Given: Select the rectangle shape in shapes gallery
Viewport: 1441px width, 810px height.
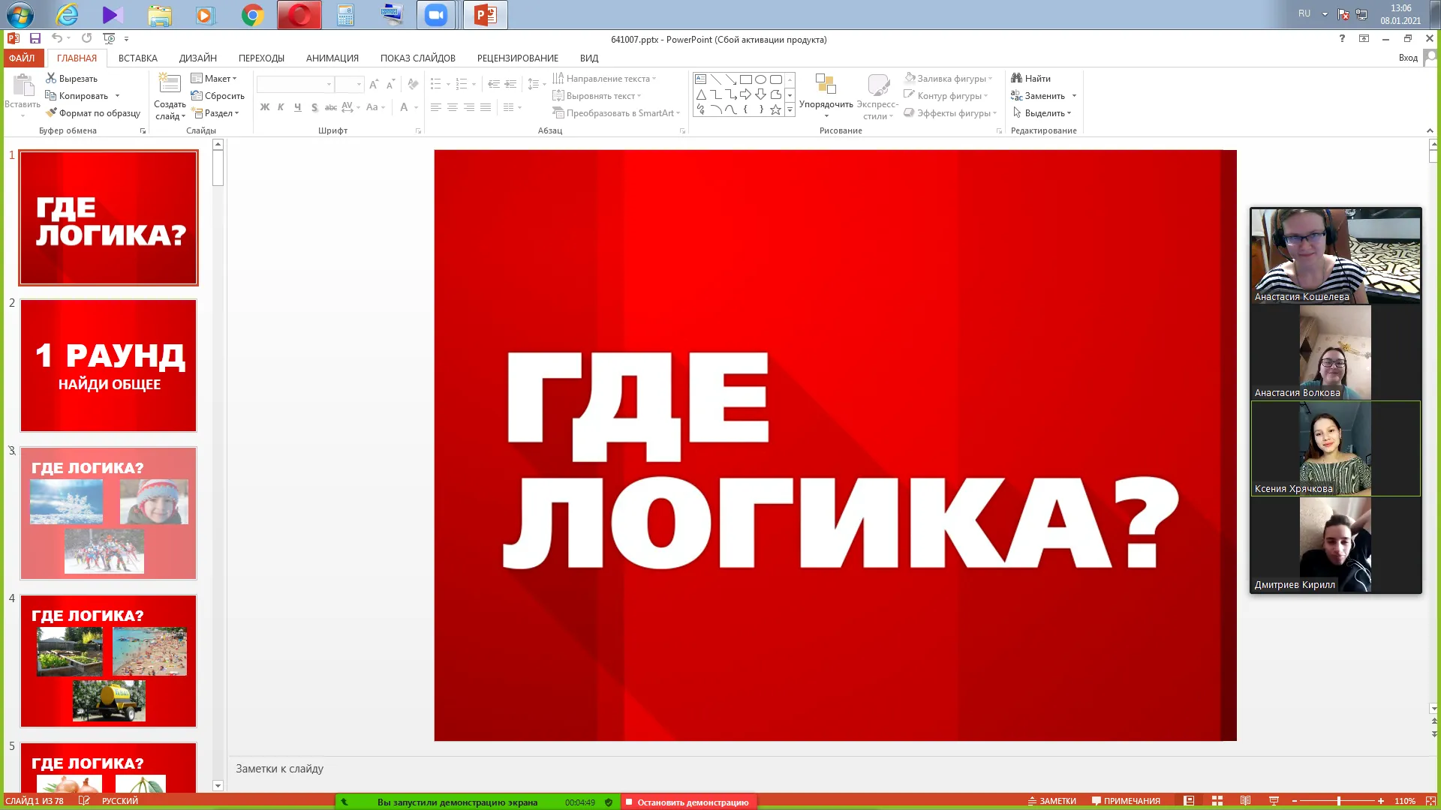Looking at the screenshot, I should tap(745, 79).
